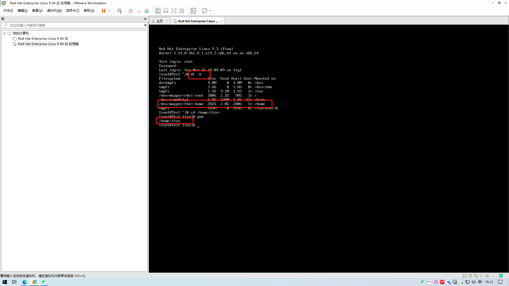This screenshot has width=509, height=286.
Task: Pause the running virtual machine
Action: click(103, 11)
